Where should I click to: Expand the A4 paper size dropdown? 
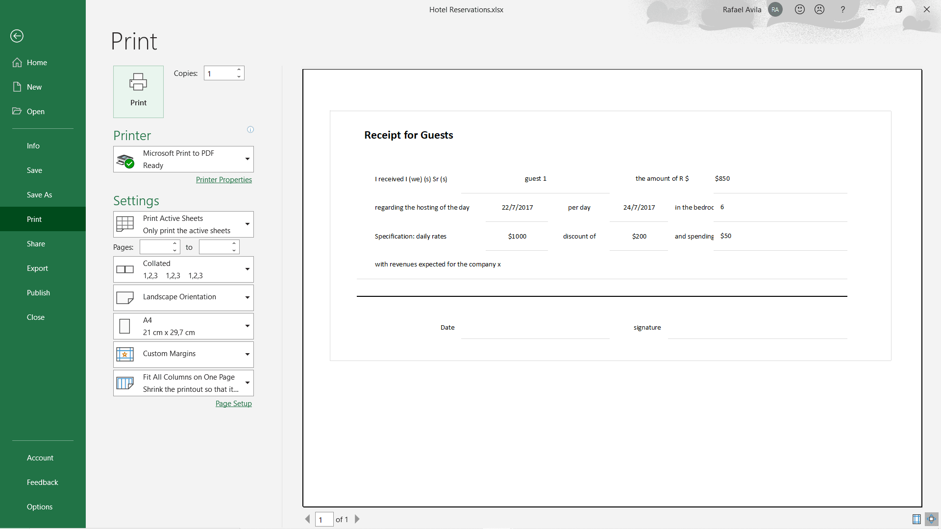coord(247,326)
